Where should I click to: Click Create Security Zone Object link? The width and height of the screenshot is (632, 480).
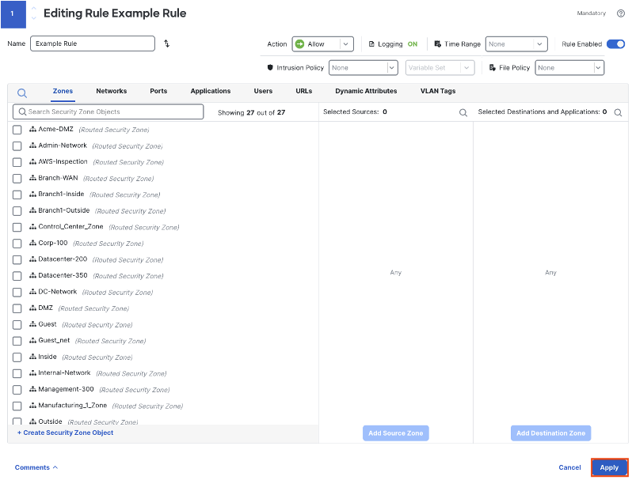65,433
